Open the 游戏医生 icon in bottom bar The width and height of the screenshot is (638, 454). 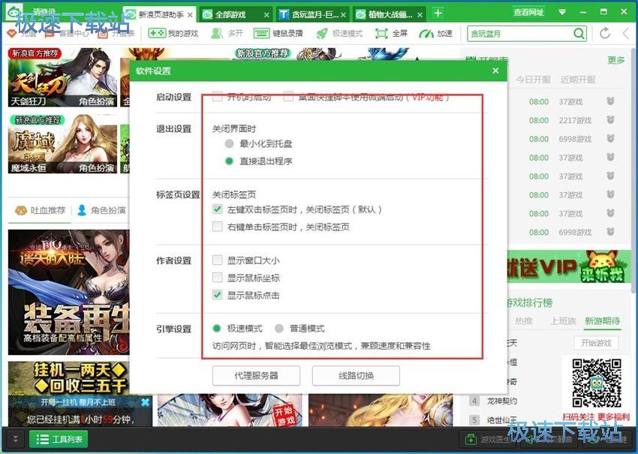(x=471, y=439)
